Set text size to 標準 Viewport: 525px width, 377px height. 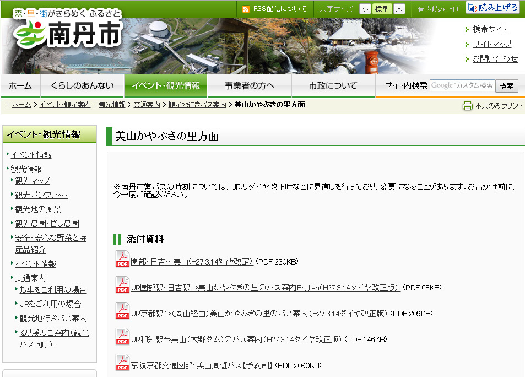click(382, 9)
